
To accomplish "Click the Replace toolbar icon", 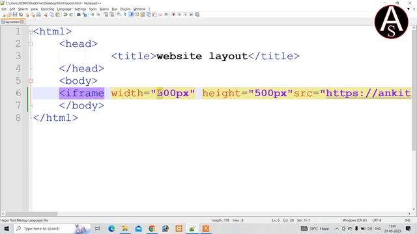I will pos(85,14).
